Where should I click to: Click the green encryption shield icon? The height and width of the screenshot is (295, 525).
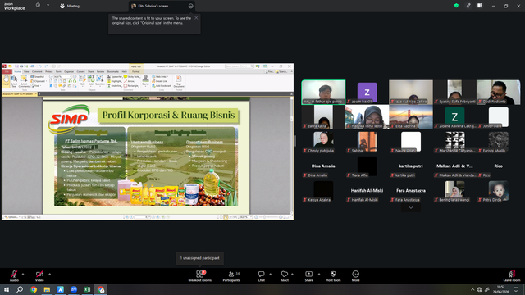(x=456, y=6)
